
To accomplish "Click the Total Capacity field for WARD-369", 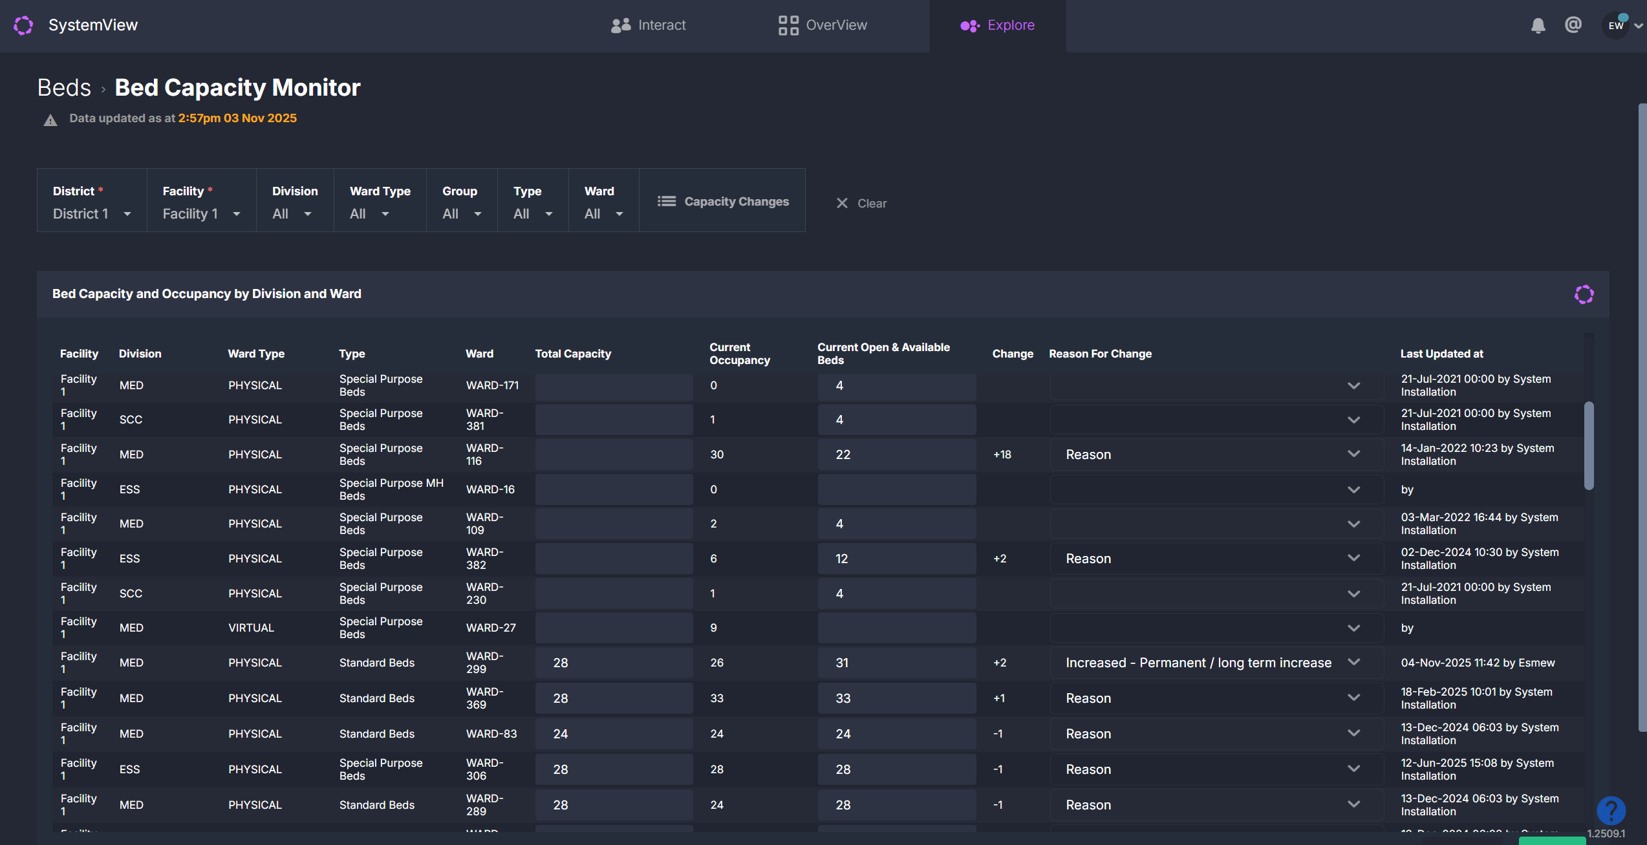I will [613, 698].
